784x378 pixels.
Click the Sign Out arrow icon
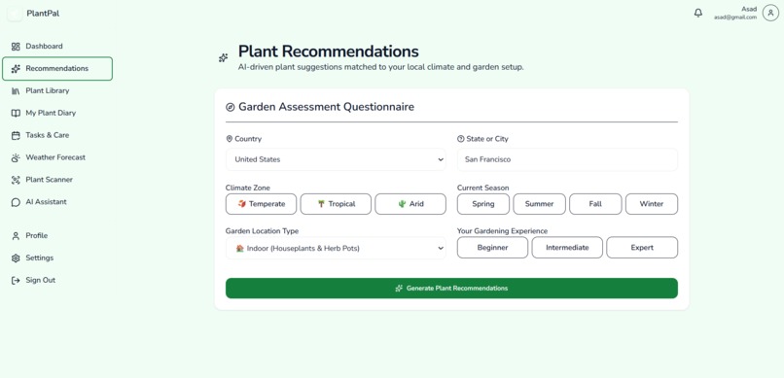[16, 281]
